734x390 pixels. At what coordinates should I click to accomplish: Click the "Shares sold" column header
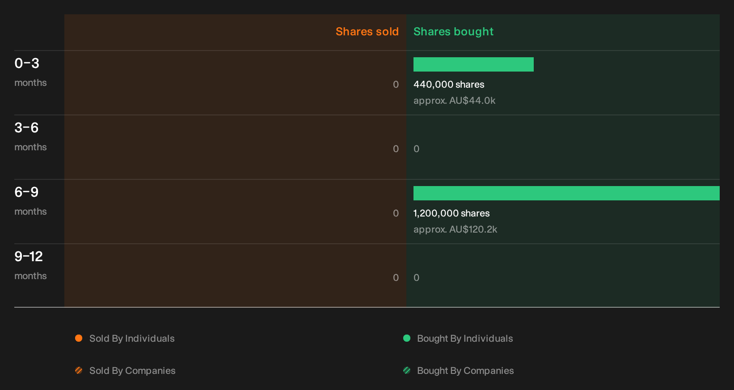tap(367, 32)
